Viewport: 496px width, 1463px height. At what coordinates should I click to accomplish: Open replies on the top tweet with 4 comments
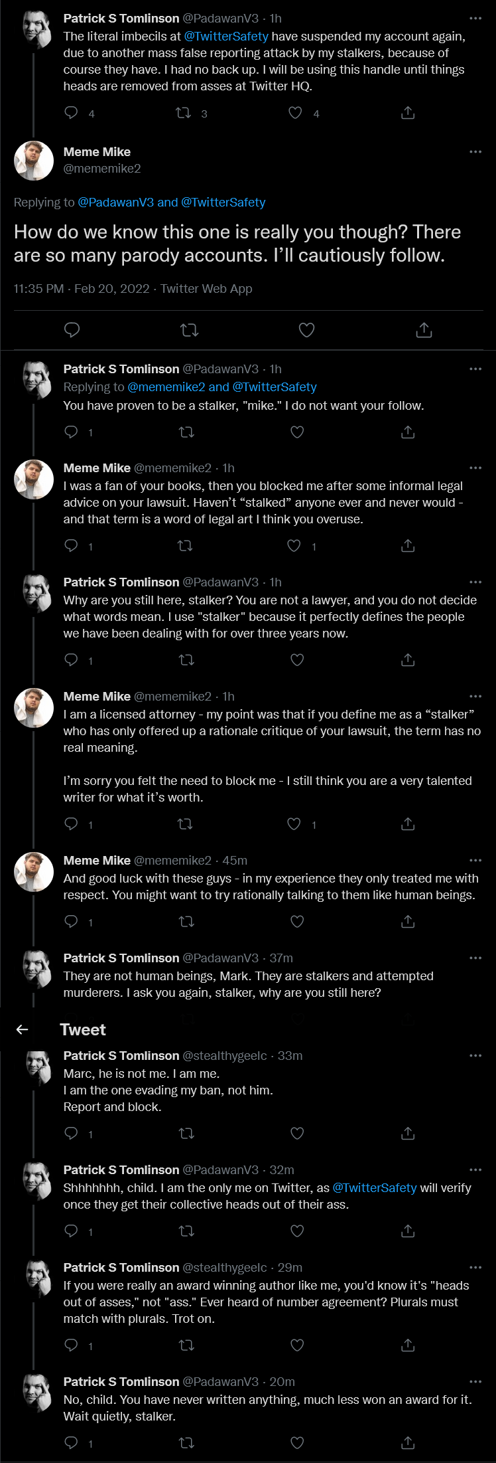click(72, 114)
